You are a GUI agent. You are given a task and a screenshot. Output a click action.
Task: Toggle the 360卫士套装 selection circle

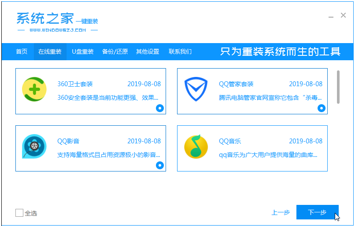pos(160,108)
